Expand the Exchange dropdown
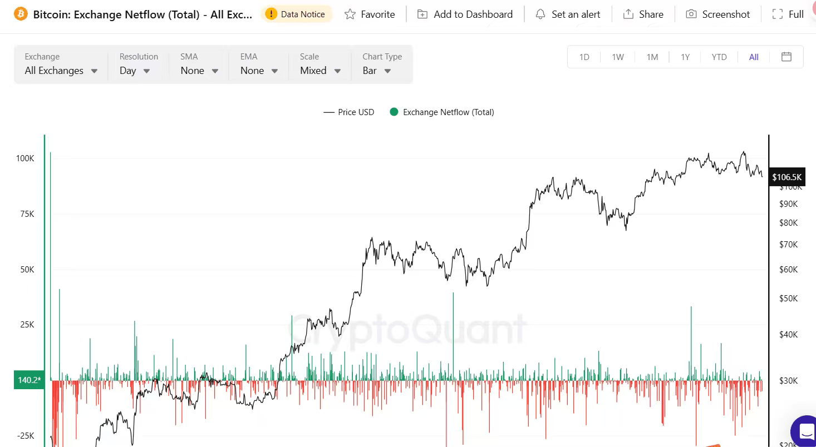This screenshot has width=816, height=447. tap(61, 71)
